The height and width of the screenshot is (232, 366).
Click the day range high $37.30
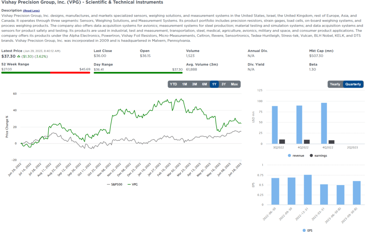(177, 70)
